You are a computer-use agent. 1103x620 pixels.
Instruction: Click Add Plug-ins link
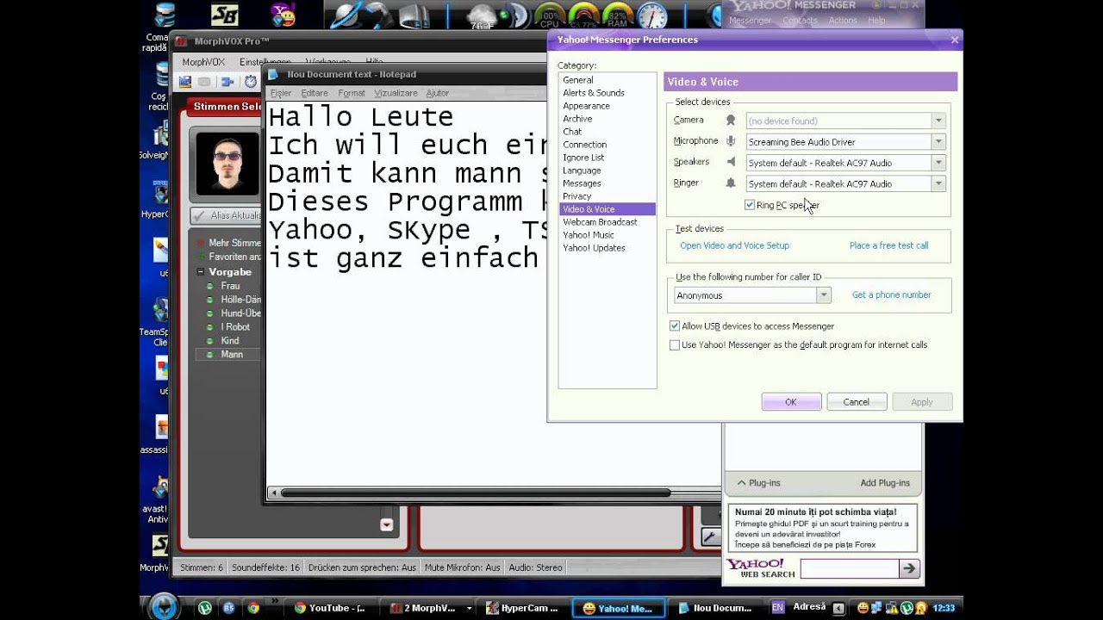coord(885,483)
